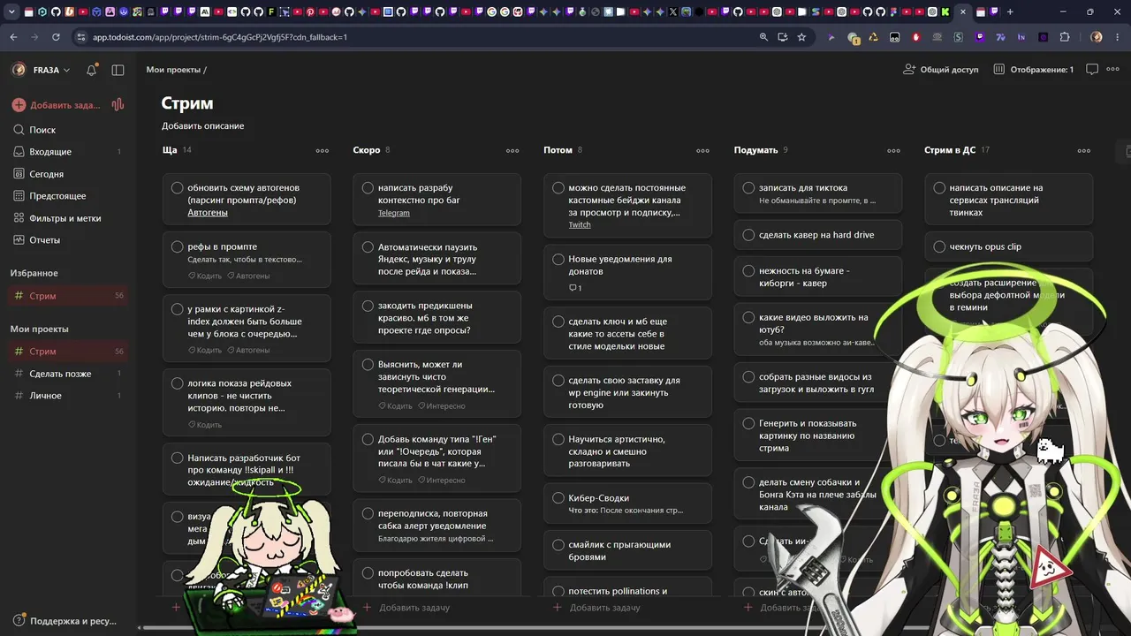
Task: Reload the page
Action: 56,37
